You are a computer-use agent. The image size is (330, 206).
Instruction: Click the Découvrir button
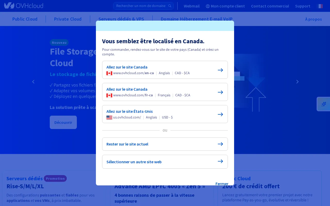click(x=63, y=122)
